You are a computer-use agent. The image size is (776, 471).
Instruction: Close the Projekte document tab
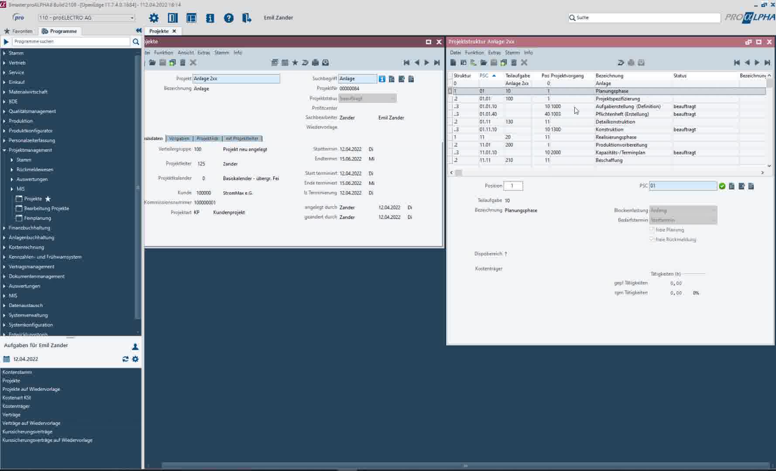tap(174, 31)
